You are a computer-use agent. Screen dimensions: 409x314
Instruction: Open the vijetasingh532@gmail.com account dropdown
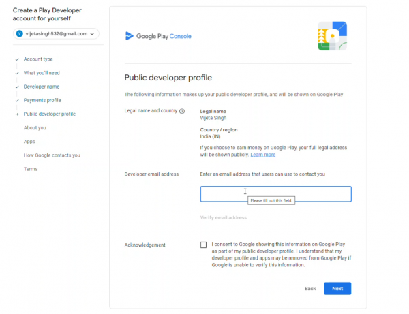(x=56, y=33)
